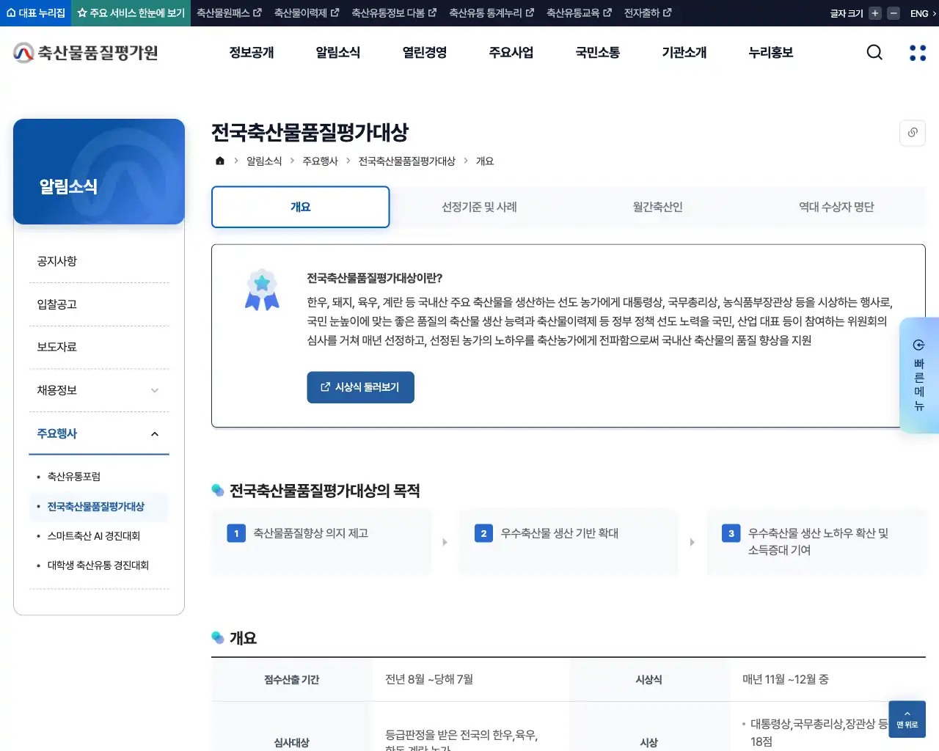Click the home icon in the breadcrumb
Screen dimensions: 939x751
219,160
